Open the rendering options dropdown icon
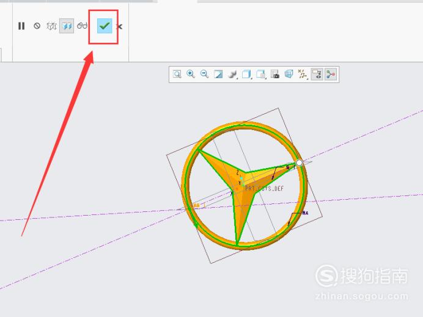Screen dimensions: 423x317 (x=232, y=74)
